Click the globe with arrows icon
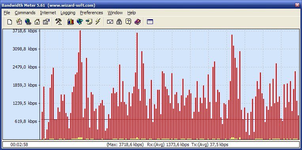 (x=80, y=22)
